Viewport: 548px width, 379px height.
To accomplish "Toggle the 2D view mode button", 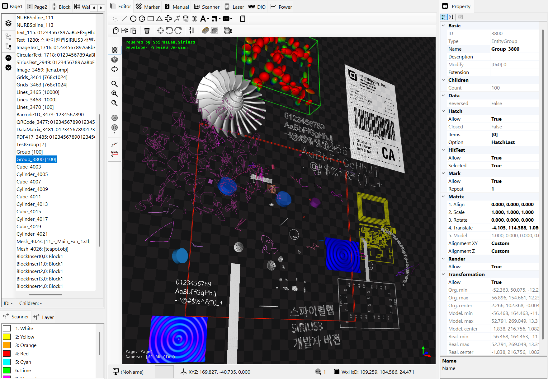I will [x=115, y=118].
